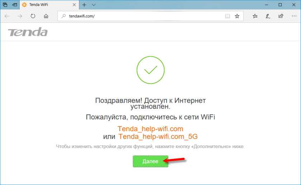Click the share page icon
This screenshot has height=185, width=301.
click(281, 16)
